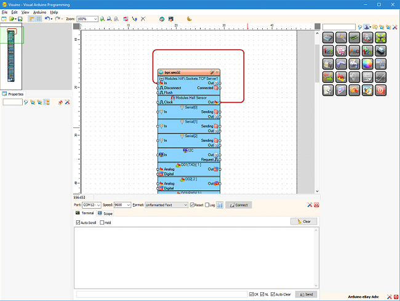Viewport: 400px width, 301px height.
Task: Expand the Open project dropdown arrow
Action: [x=15, y=19]
